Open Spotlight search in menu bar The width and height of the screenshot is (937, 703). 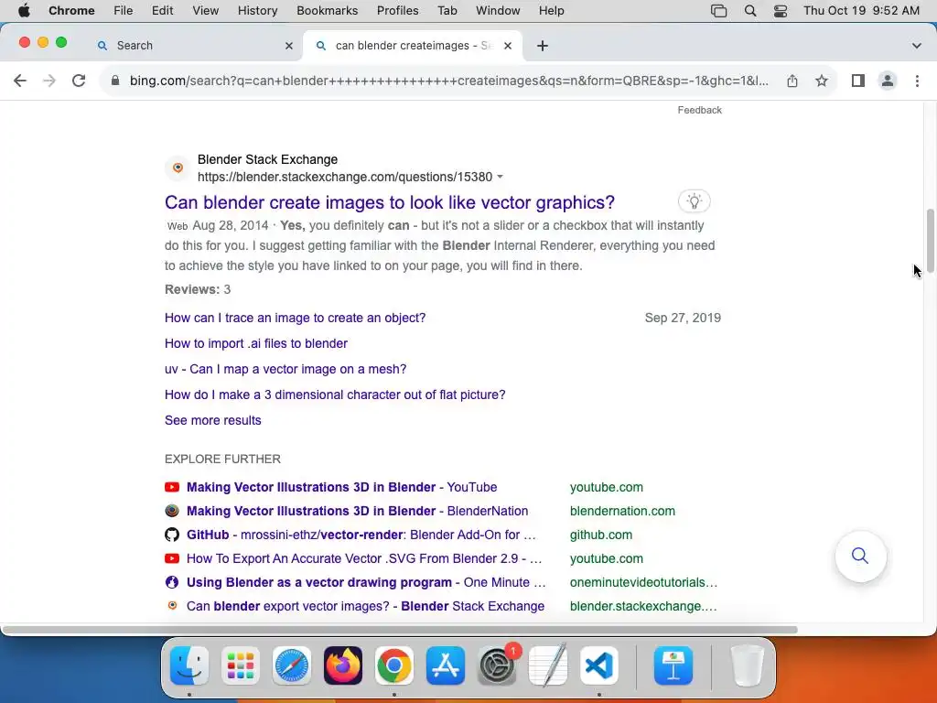[x=750, y=11]
